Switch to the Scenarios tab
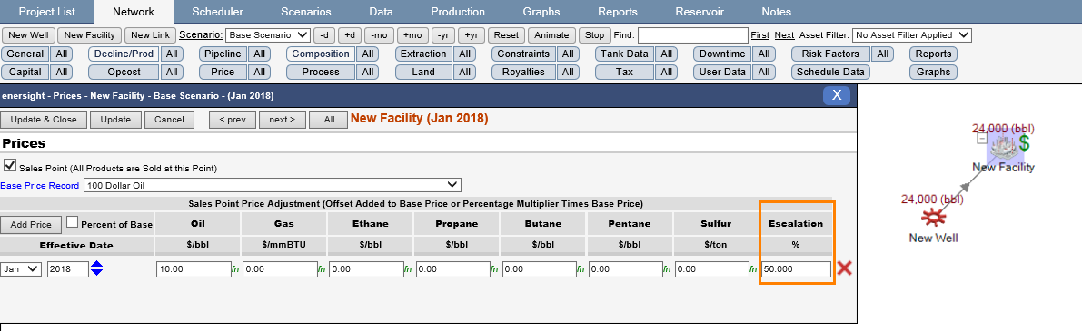This screenshot has width=1082, height=331. 305,12
